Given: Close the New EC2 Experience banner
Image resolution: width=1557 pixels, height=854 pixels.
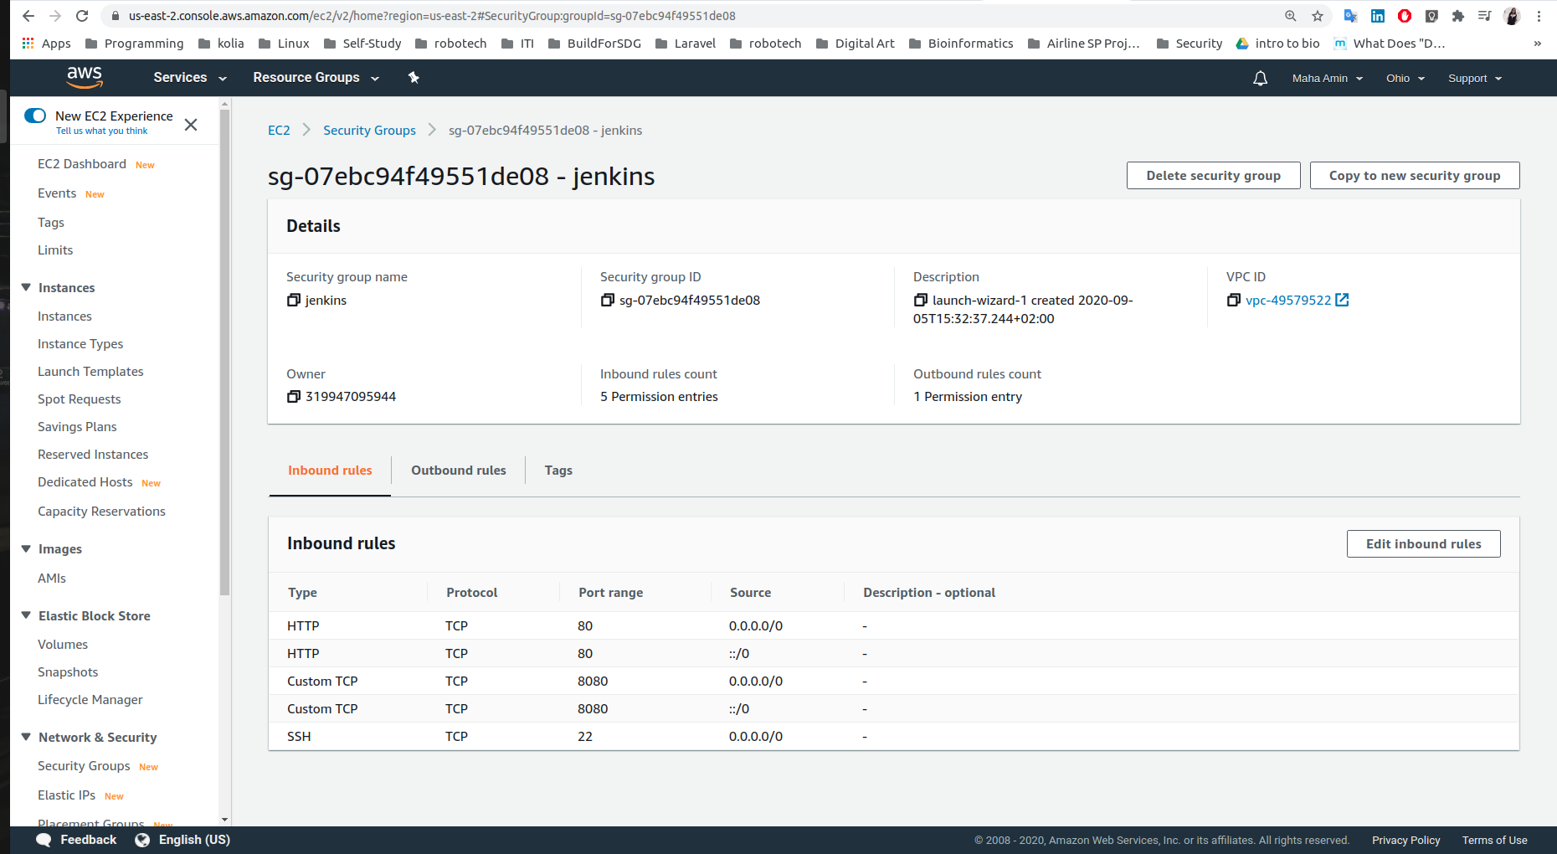Looking at the screenshot, I should 191,125.
